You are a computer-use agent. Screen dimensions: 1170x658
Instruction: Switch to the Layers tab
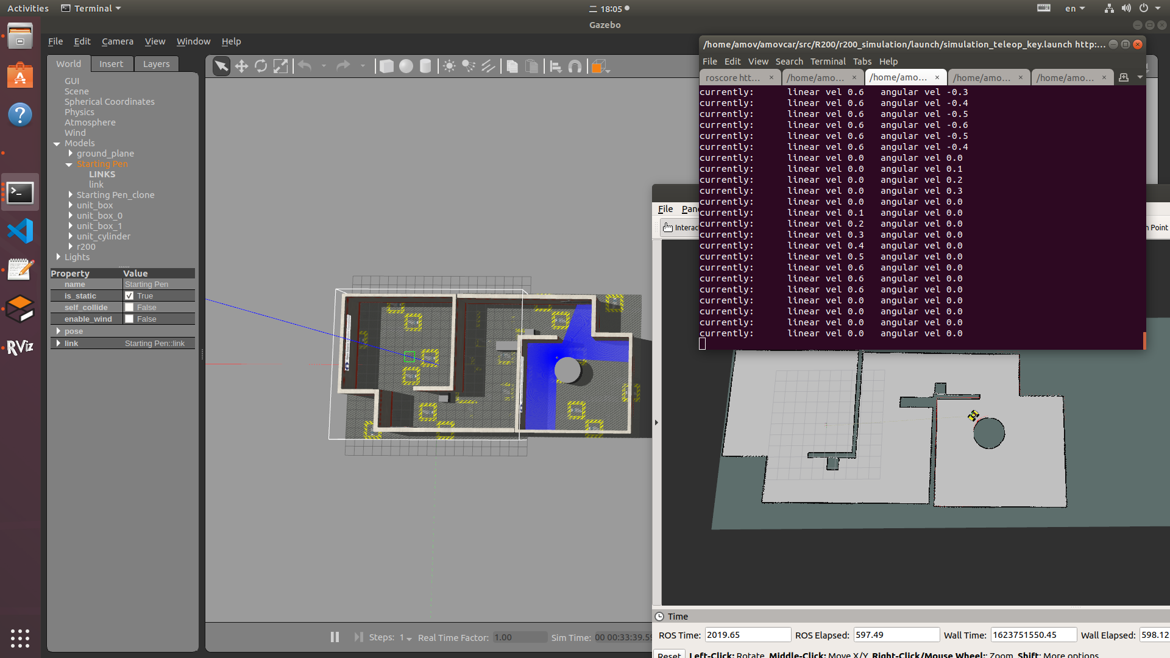(156, 64)
